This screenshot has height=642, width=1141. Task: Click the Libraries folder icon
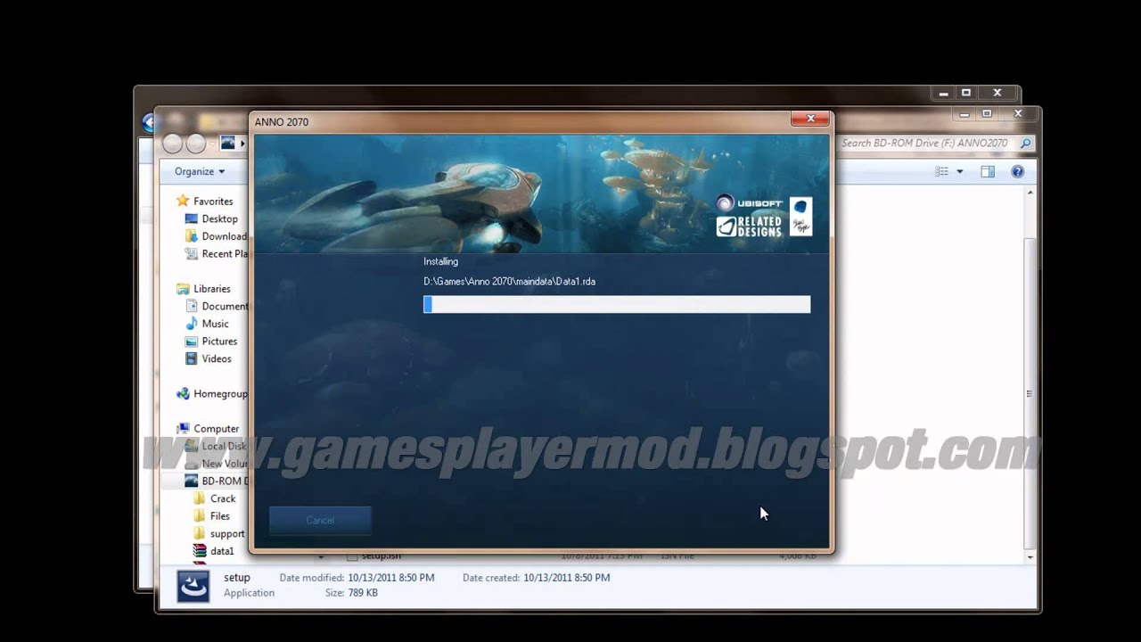click(x=183, y=289)
